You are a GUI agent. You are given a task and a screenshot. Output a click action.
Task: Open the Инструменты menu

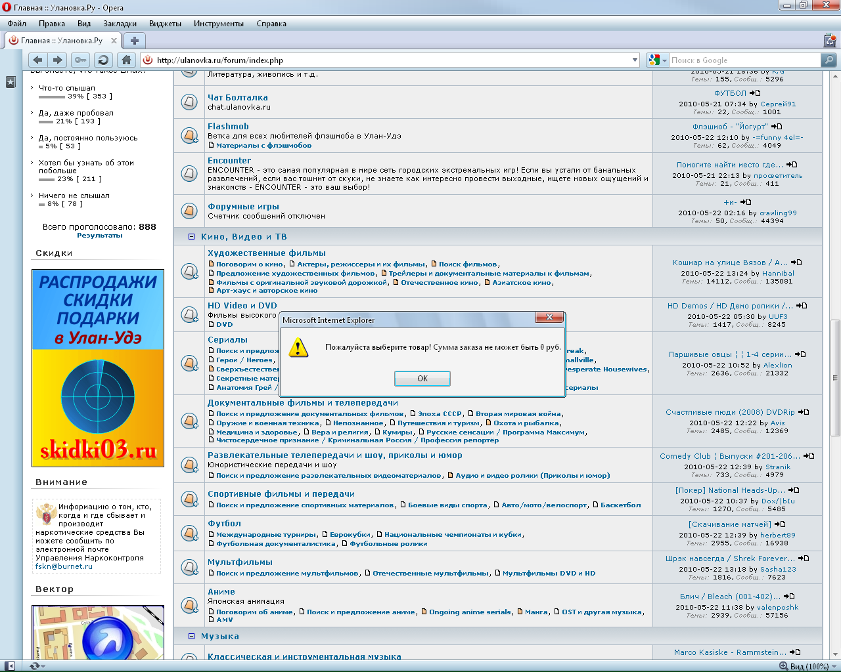click(218, 24)
